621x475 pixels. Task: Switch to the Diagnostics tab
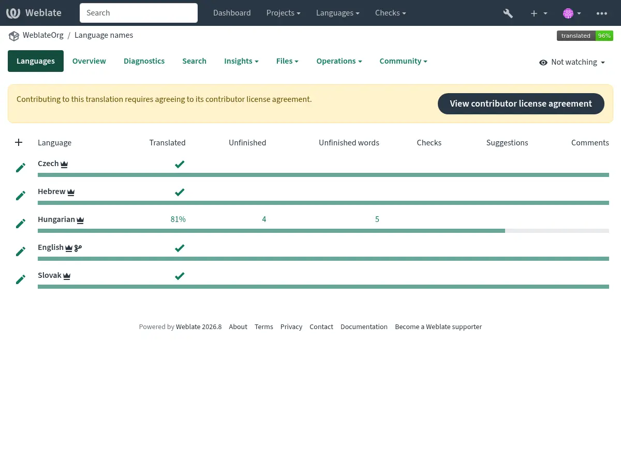click(x=144, y=61)
